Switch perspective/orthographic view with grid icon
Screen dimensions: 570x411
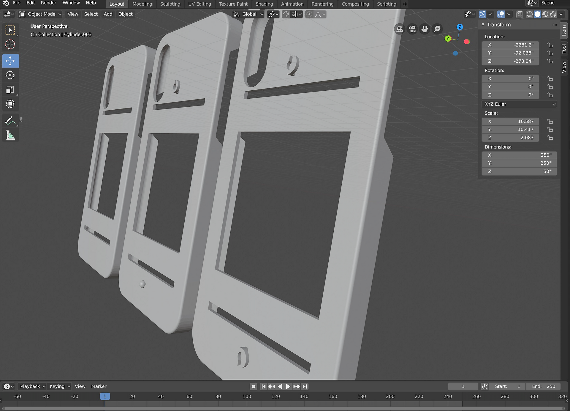(400, 29)
